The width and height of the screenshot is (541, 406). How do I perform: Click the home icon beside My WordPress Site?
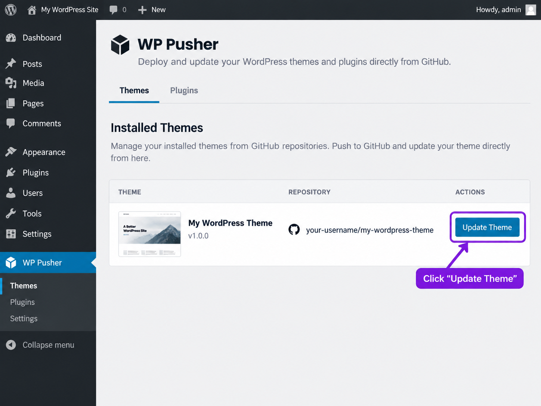pos(32,10)
